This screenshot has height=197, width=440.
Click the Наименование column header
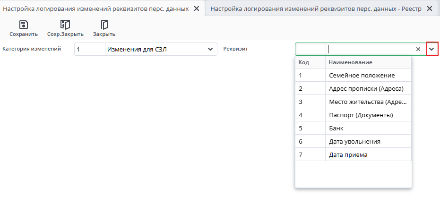pos(369,62)
